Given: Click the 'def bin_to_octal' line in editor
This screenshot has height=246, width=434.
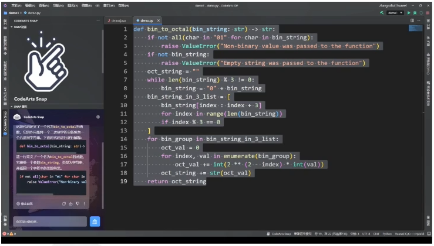Looking at the screenshot, I should [x=204, y=29].
